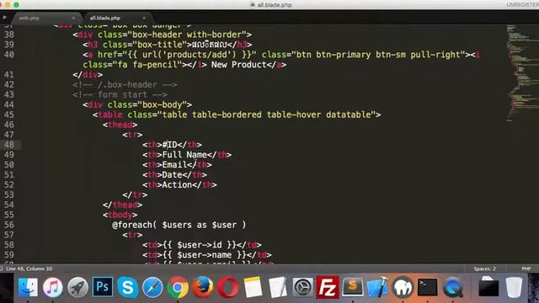
Task: Open QuickTime Player from the dock
Action: (453, 287)
